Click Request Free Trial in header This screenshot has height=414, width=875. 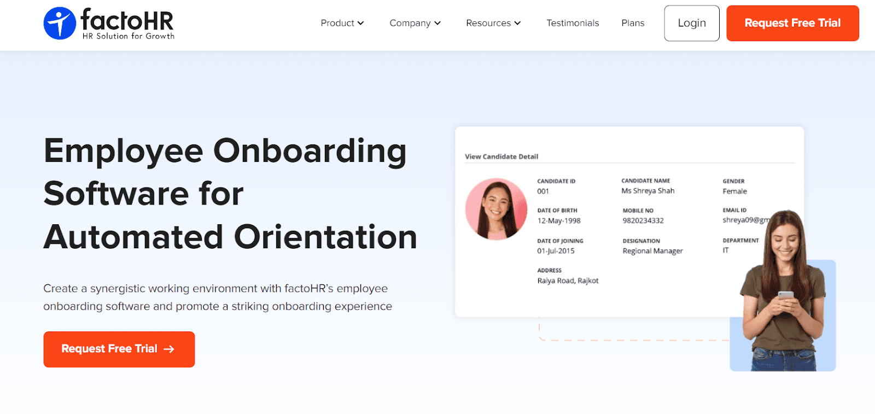pyautogui.click(x=792, y=23)
